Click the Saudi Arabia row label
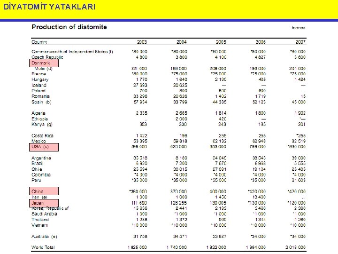This screenshot has height=254, width=338. pyautogui.click(x=44, y=214)
